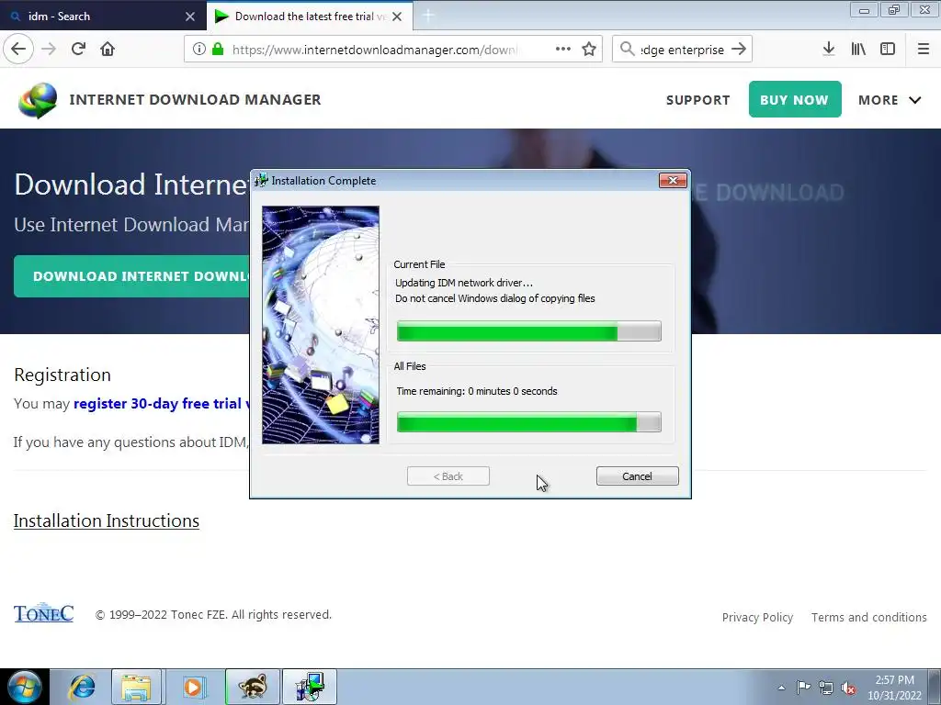Open the Firefox hamburger menu
Image resolution: width=941 pixels, height=705 pixels.
point(924,50)
